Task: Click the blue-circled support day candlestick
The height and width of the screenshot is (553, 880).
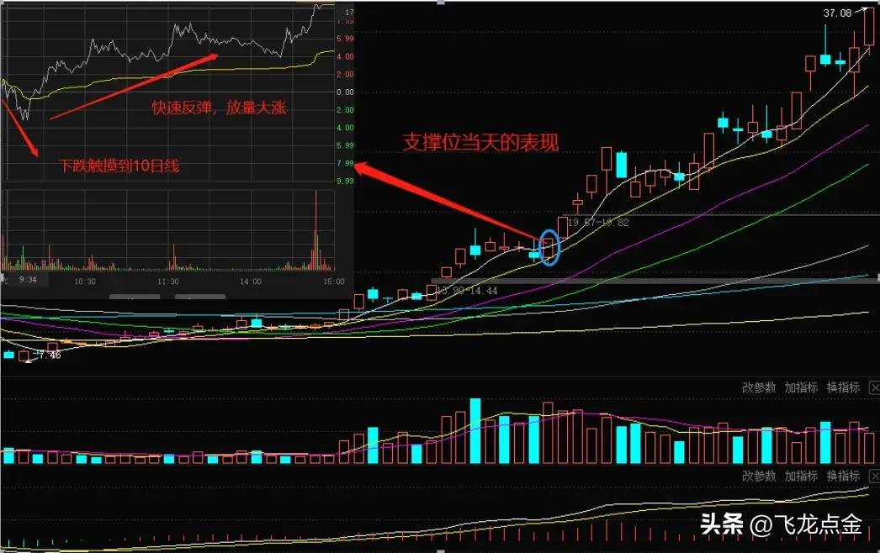Action: point(549,247)
